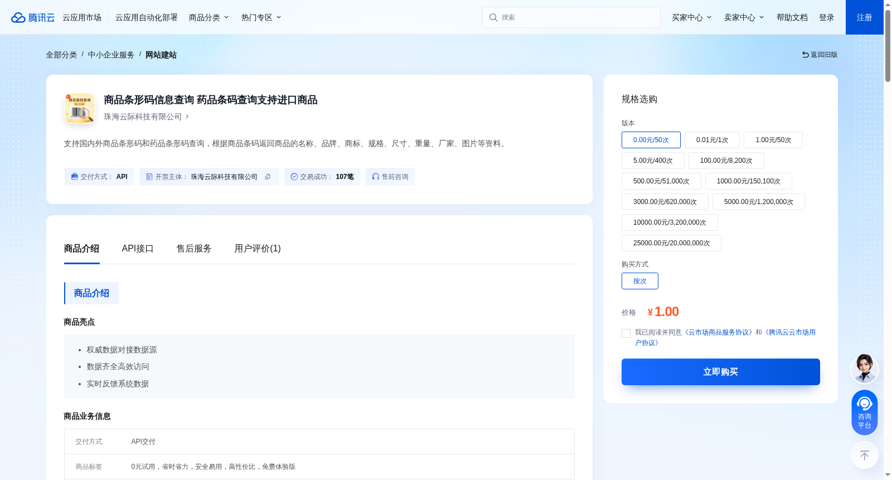Click the 登录 login link
Image resolution: width=892 pixels, height=480 pixels.
(827, 17)
